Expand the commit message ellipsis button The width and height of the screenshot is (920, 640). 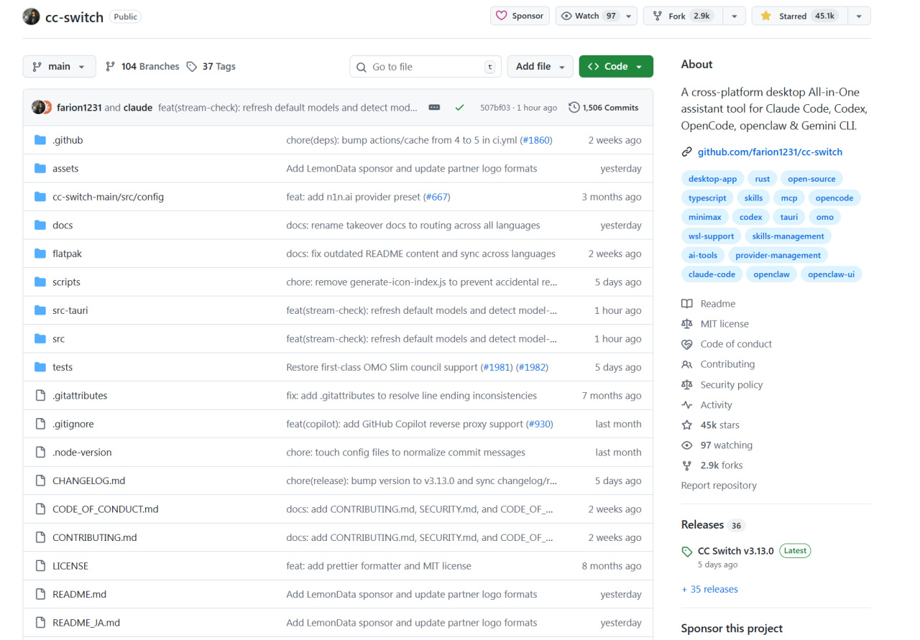pos(434,108)
